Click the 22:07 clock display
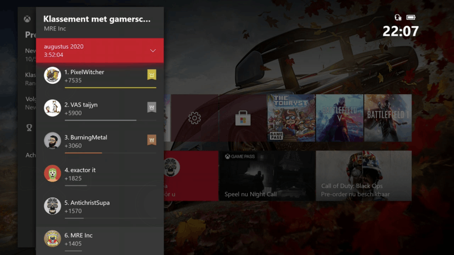The width and height of the screenshot is (454, 255). [401, 31]
